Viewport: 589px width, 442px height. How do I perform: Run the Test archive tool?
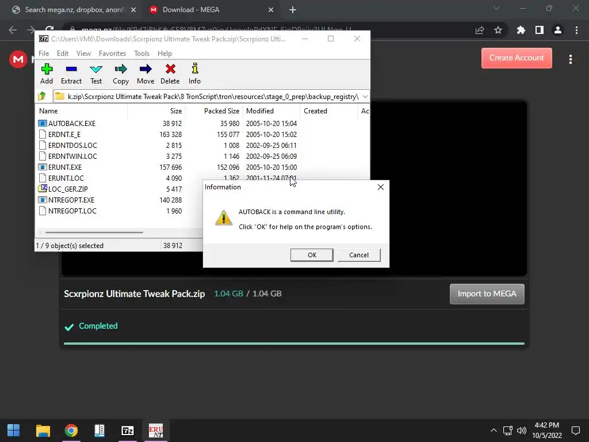coord(96,74)
